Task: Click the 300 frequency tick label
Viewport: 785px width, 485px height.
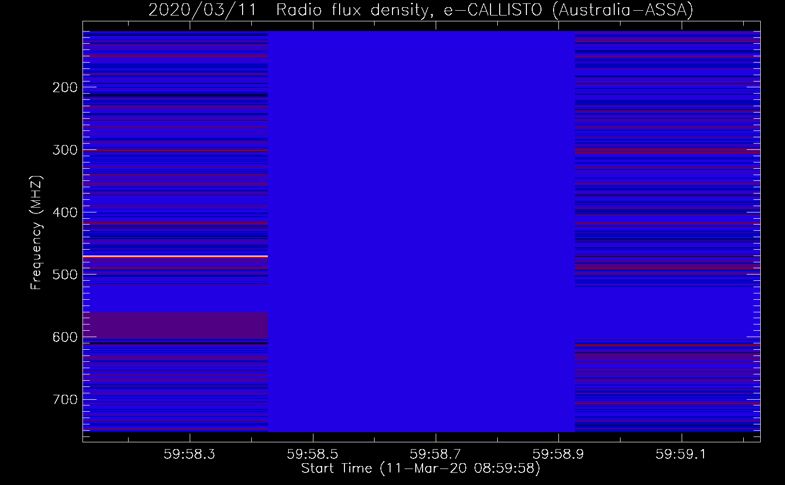Action: pos(65,150)
